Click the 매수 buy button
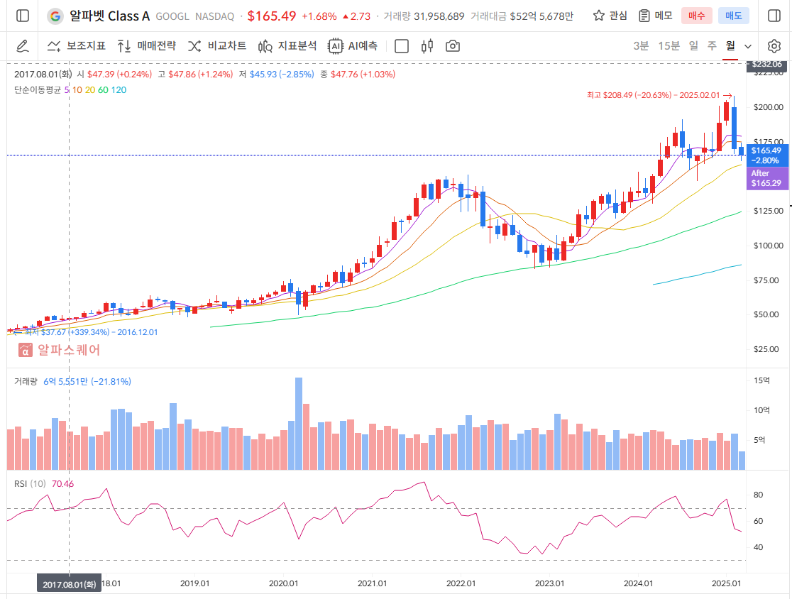 (x=696, y=16)
